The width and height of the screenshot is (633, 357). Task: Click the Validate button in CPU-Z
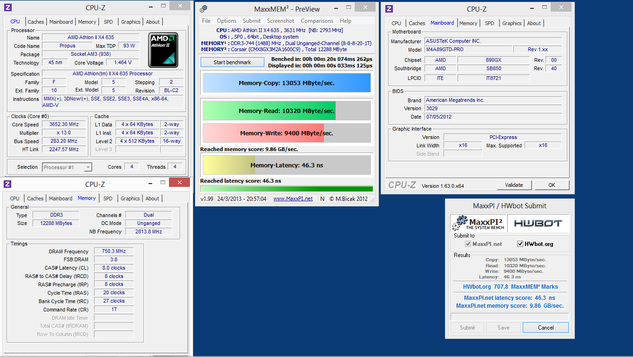pyautogui.click(x=514, y=185)
